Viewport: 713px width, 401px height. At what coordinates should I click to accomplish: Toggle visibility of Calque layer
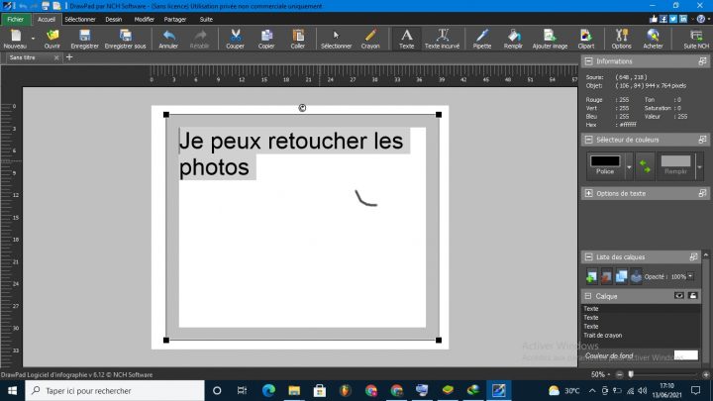click(x=679, y=295)
